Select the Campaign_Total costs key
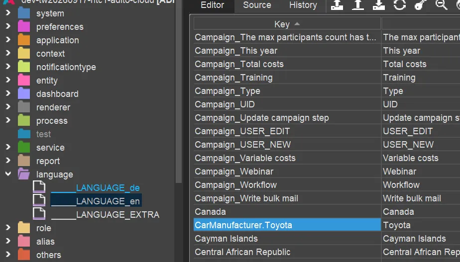The image size is (460, 262). pos(287,64)
